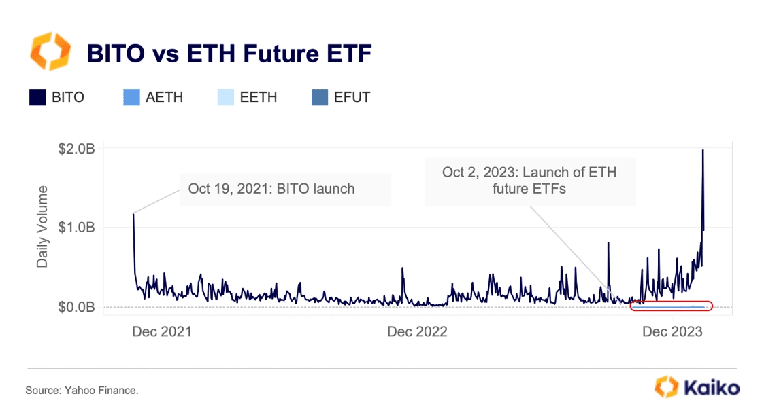Click the Dec 2023 x-axis label

672,331
